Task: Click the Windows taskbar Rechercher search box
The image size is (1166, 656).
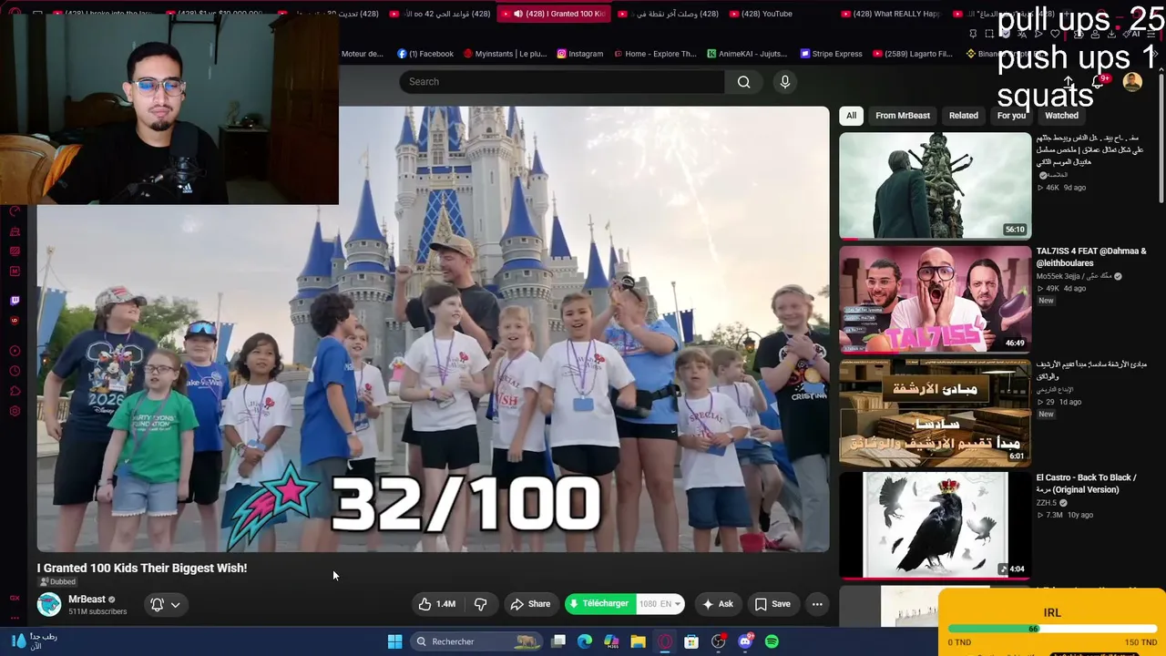Action: coord(476,641)
